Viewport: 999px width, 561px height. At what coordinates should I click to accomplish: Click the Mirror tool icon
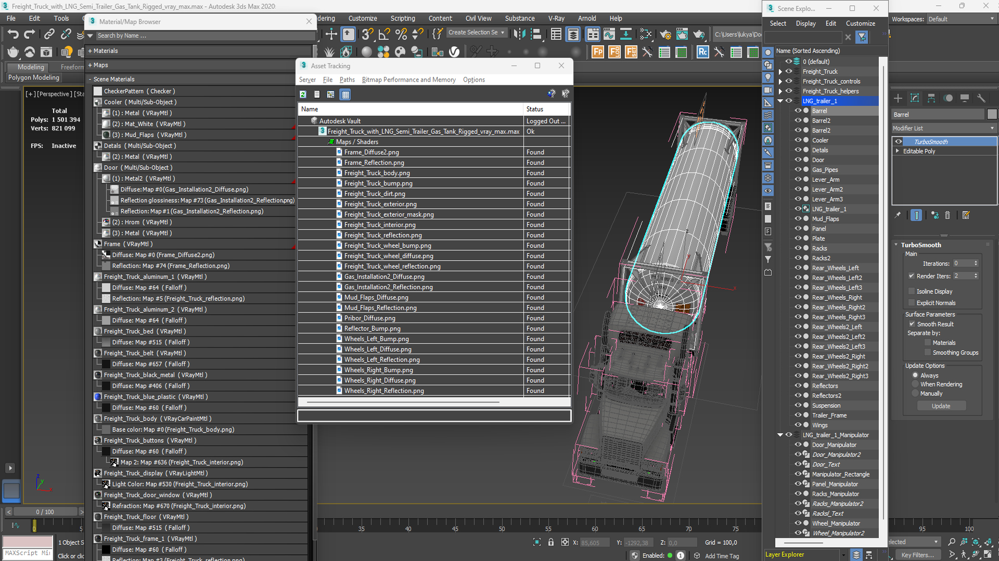coord(519,34)
